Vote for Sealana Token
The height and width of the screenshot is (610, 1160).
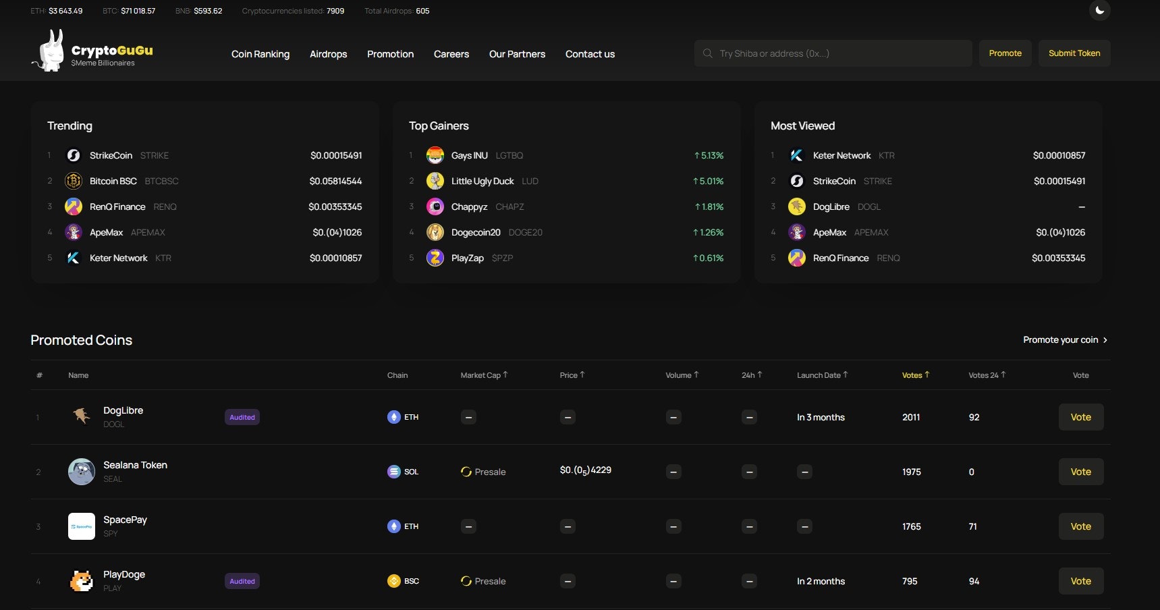(x=1081, y=472)
